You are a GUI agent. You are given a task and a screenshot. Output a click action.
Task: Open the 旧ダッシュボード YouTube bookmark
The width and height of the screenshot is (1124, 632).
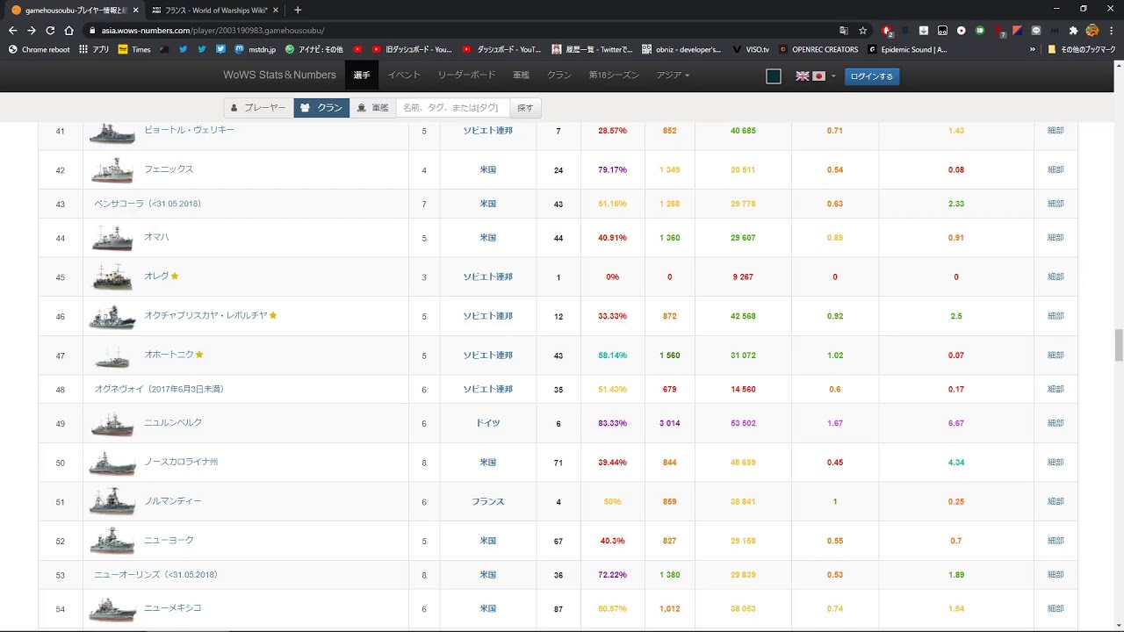(x=412, y=50)
